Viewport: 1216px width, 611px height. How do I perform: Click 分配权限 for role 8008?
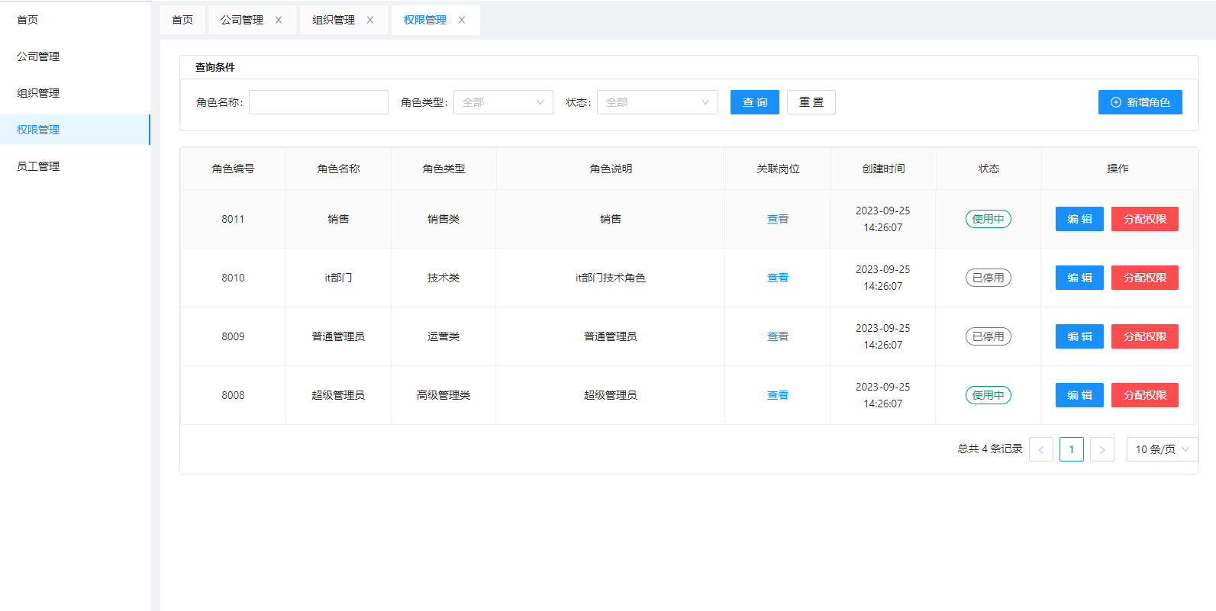click(1145, 395)
